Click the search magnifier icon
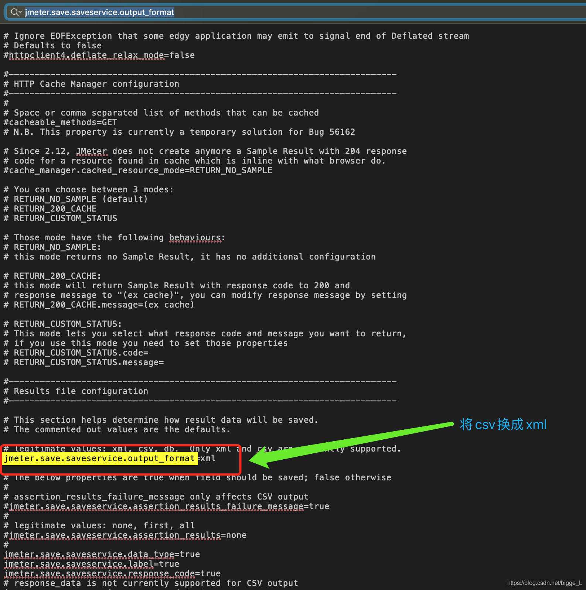The width and height of the screenshot is (586, 590). [x=14, y=12]
